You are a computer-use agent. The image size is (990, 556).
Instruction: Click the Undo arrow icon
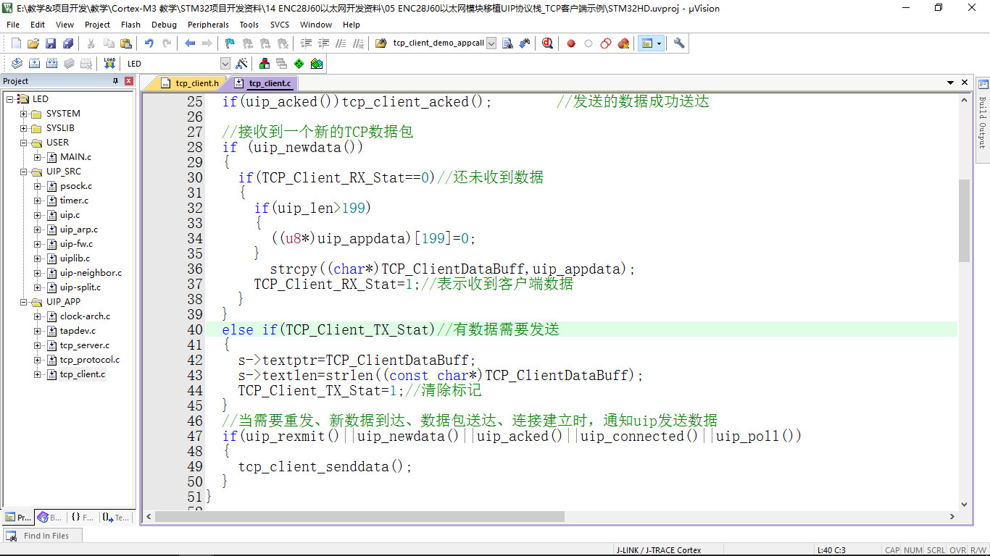149,43
